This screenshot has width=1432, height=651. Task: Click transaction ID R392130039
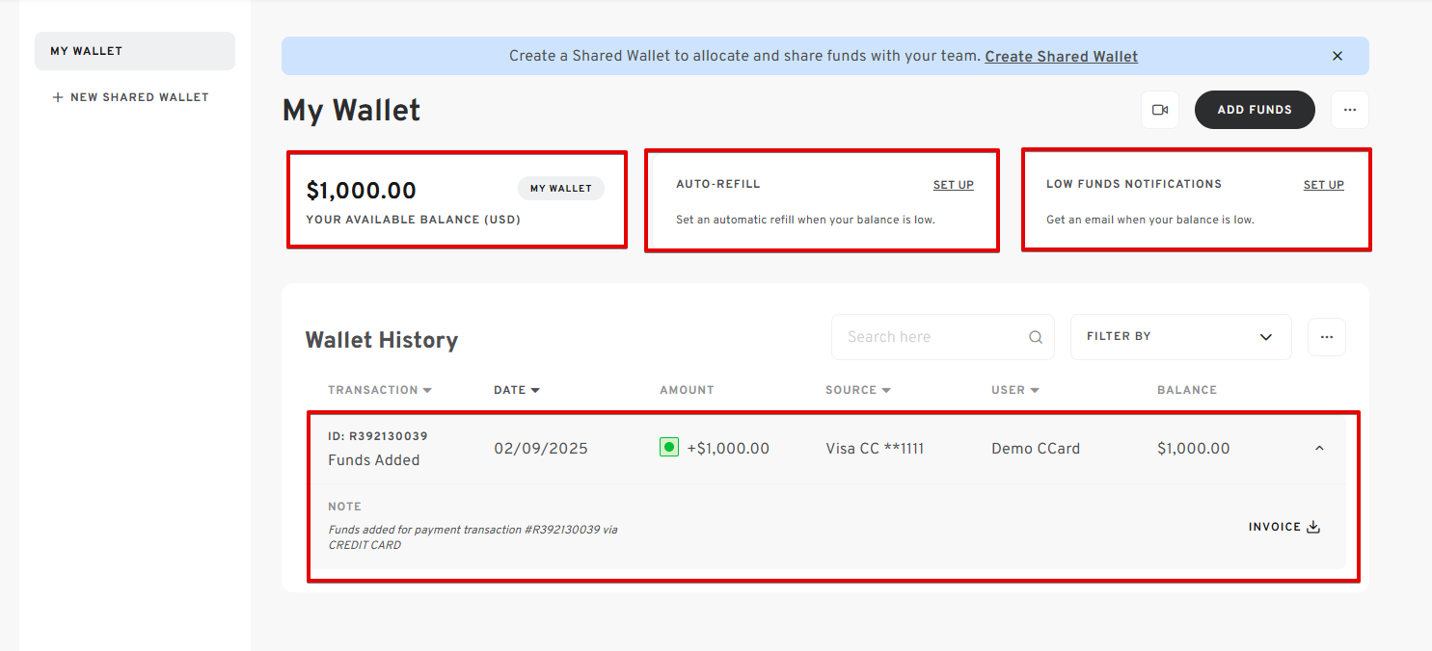click(x=378, y=436)
